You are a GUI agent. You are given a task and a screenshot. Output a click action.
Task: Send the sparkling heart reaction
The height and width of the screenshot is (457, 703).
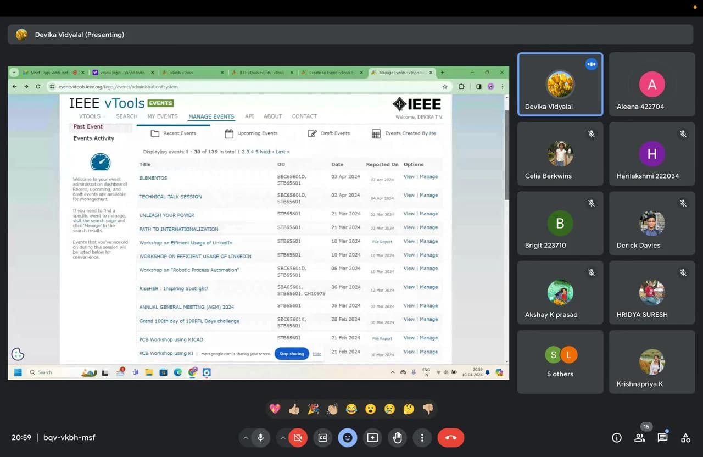click(x=275, y=409)
